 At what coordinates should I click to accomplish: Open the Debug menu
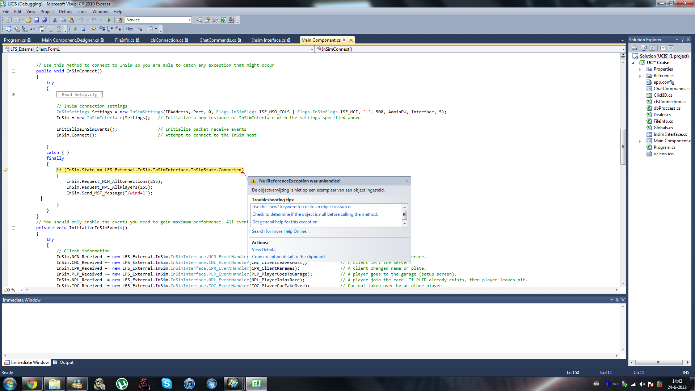(x=65, y=12)
